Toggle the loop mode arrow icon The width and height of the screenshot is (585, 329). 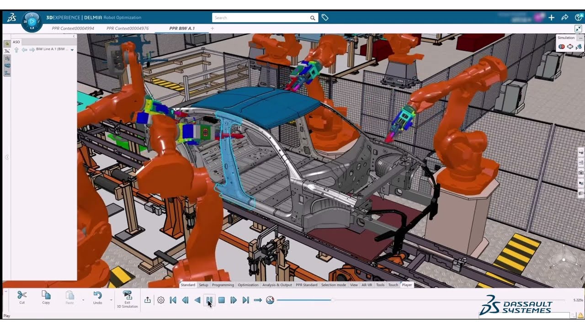click(258, 300)
